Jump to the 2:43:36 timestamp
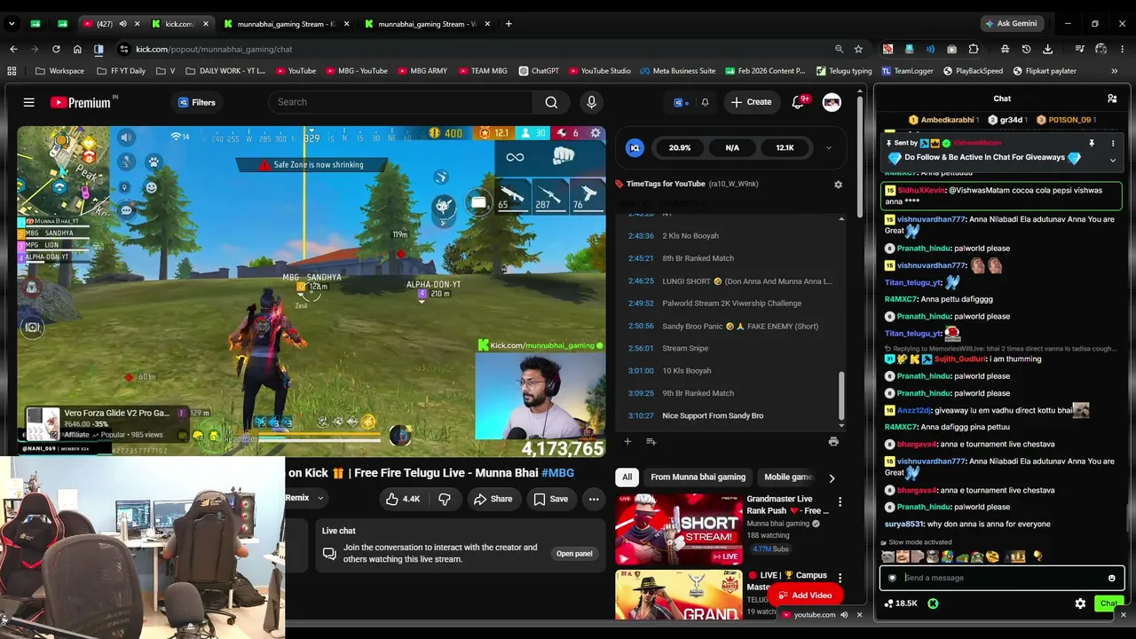Image resolution: width=1136 pixels, height=639 pixels. (641, 236)
